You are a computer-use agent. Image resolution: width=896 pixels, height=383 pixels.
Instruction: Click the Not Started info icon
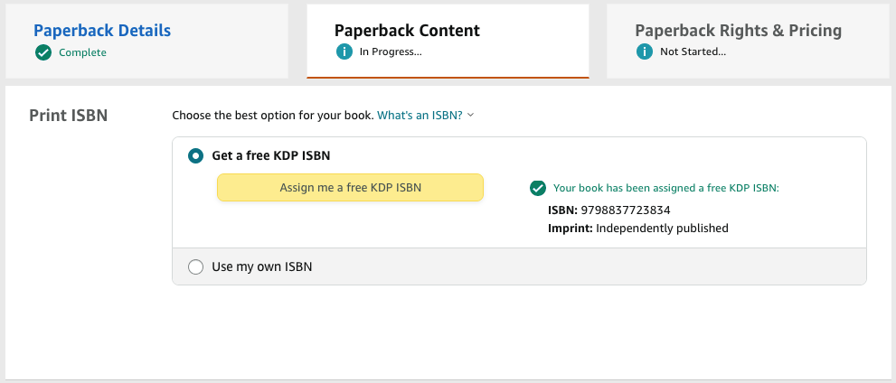coord(645,52)
